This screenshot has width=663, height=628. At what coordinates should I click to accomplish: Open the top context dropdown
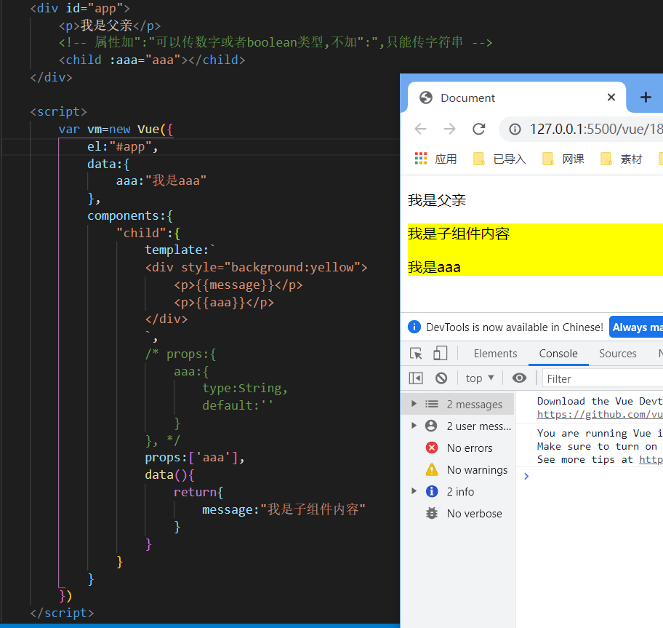point(480,378)
